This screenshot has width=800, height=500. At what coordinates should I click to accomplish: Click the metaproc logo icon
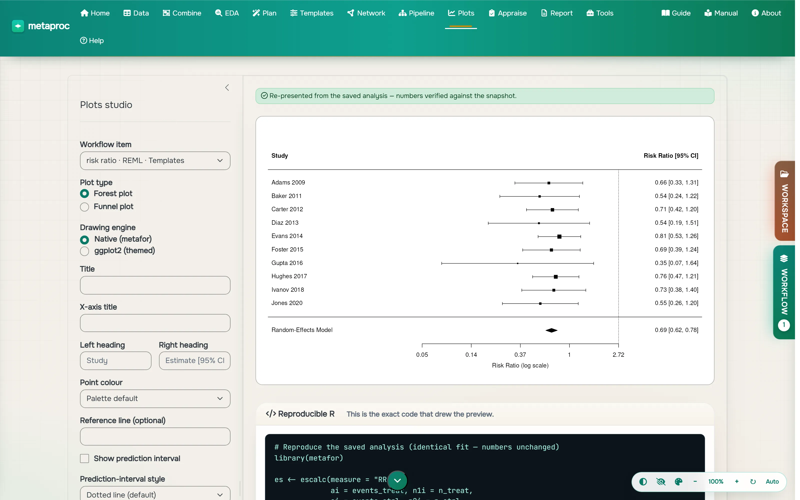pos(18,26)
